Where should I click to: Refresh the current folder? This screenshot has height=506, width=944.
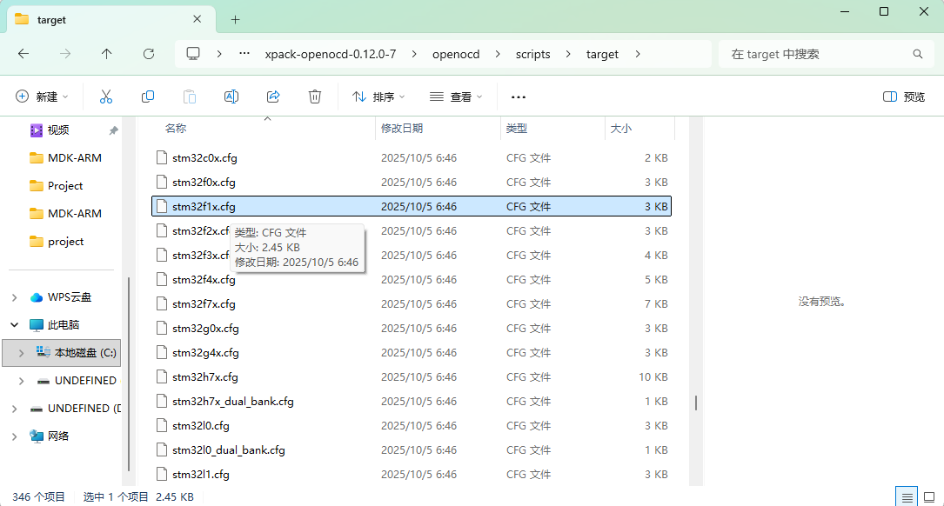[149, 54]
